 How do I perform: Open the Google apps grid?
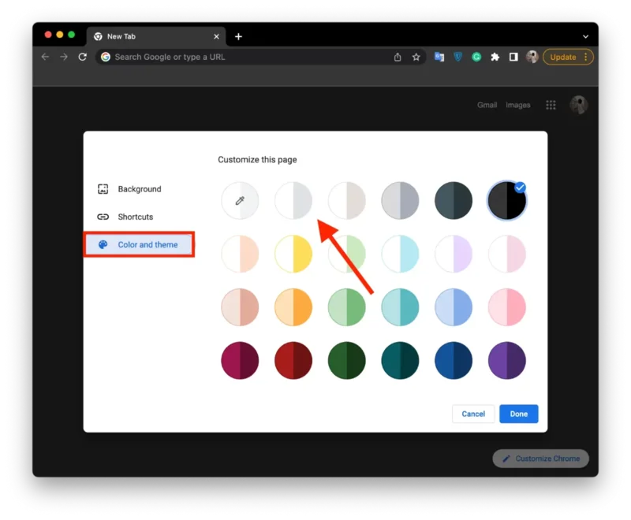point(551,105)
